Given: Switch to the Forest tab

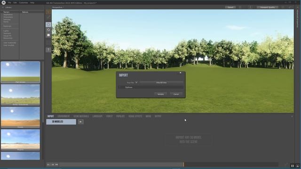Looking at the screenshot, I should click(110, 116).
